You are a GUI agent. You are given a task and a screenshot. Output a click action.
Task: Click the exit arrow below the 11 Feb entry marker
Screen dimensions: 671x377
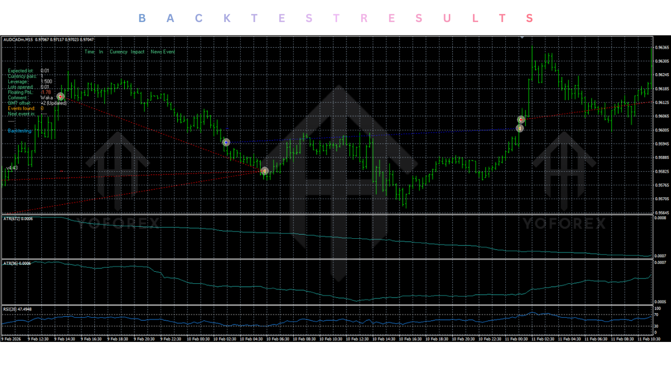(x=520, y=128)
